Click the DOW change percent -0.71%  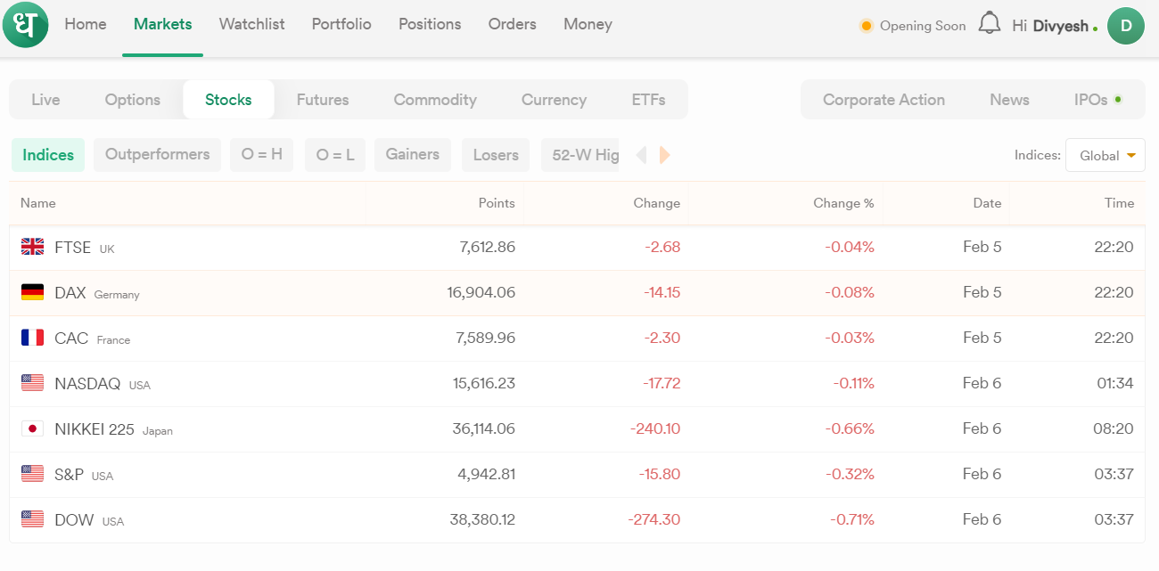(851, 520)
